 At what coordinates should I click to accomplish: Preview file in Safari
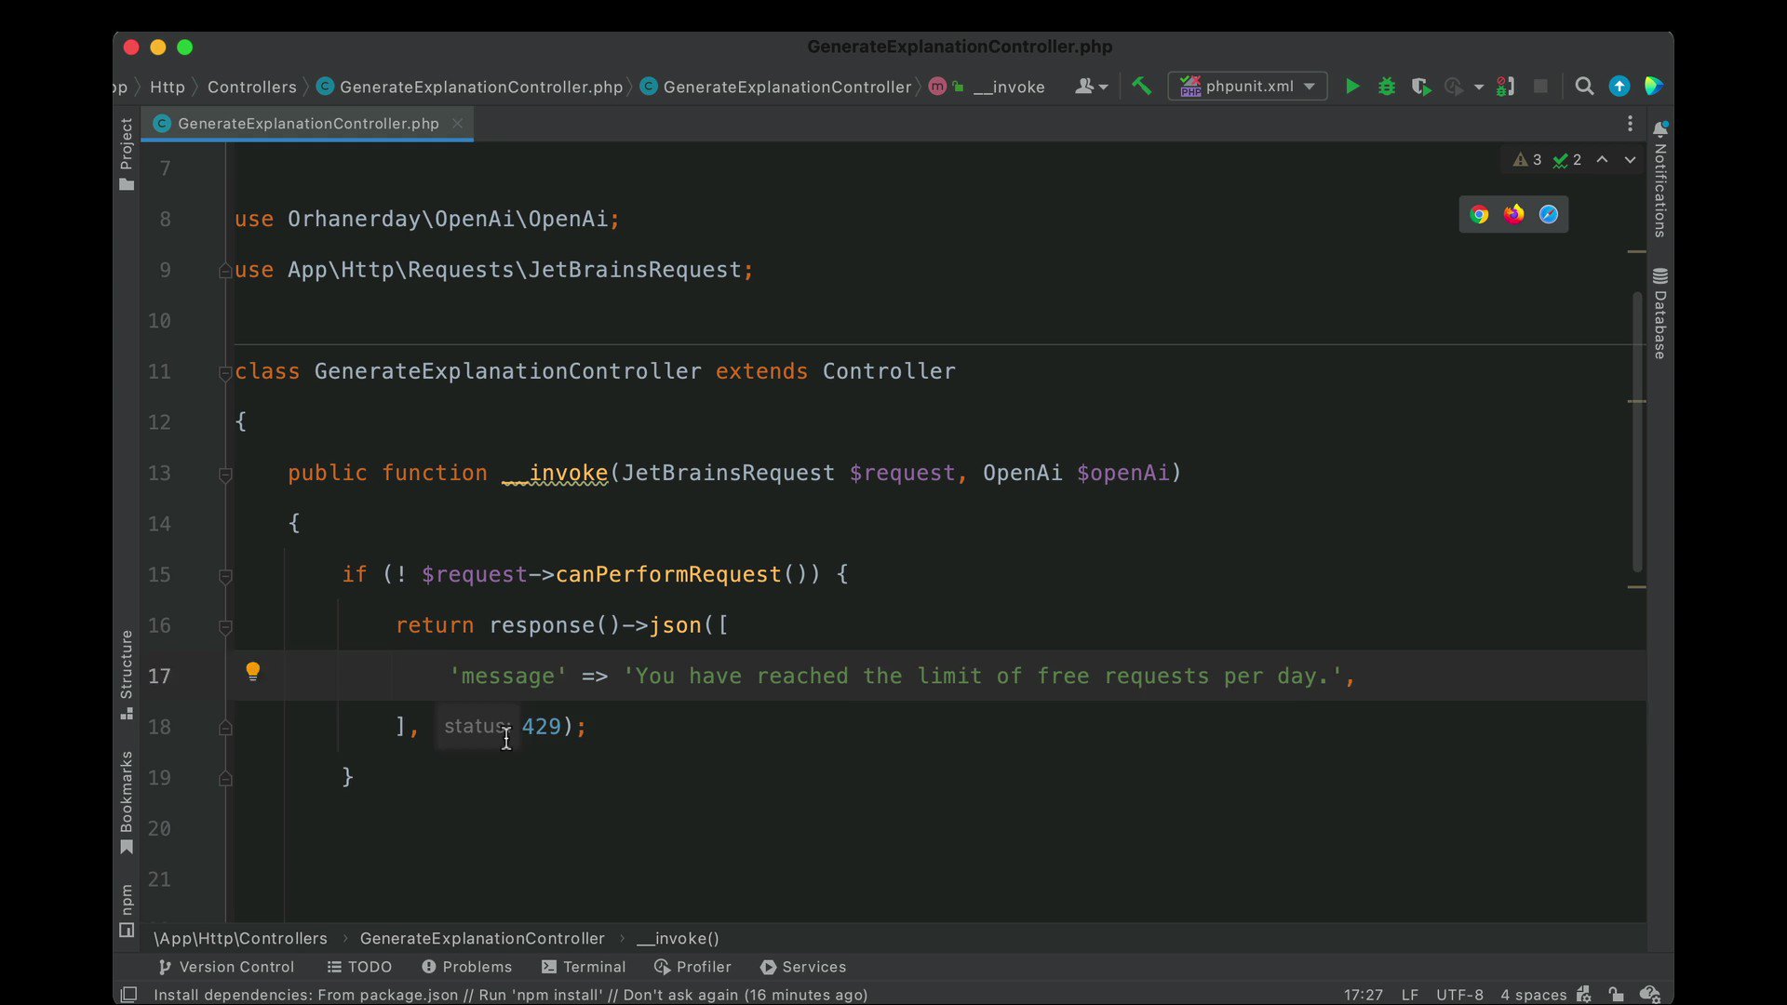pyautogui.click(x=1548, y=214)
